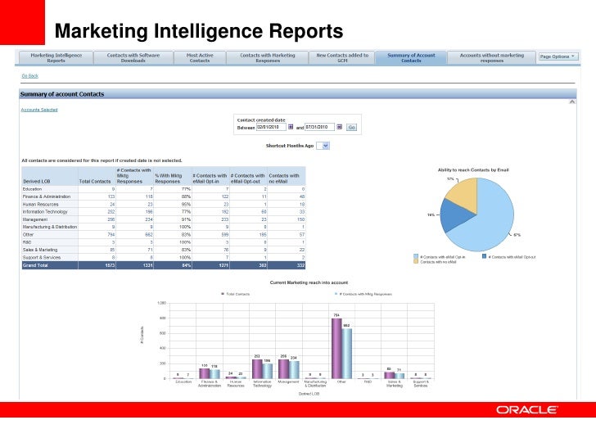Click the Derived LOB column header
Screen dimensions: 596x447
(37, 181)
